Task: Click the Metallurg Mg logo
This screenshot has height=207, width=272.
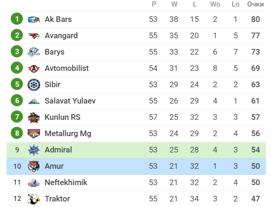Action: [34, 133]
